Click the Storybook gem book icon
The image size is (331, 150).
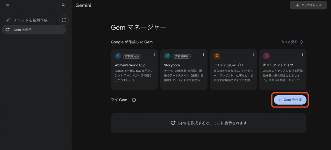[167, 56]
